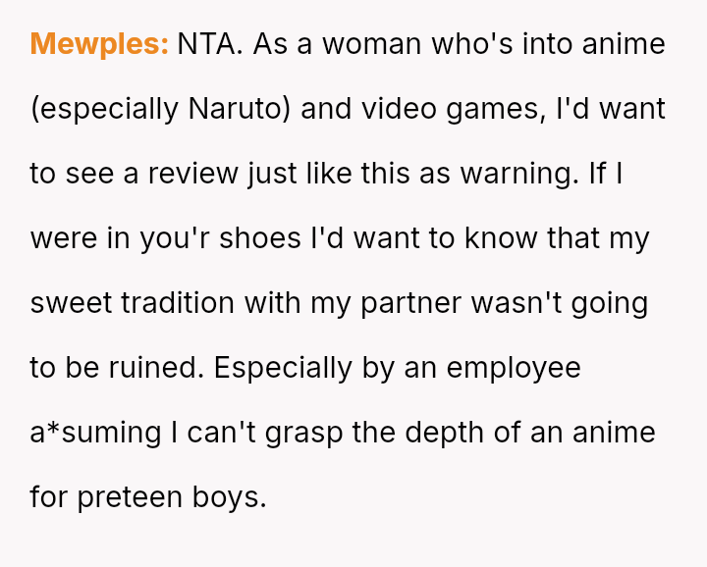The width and height of the screenshot is (707, 567).
Task: Open the Mewples username profile link
Action: pyautogui.click(x=99, y=44)
